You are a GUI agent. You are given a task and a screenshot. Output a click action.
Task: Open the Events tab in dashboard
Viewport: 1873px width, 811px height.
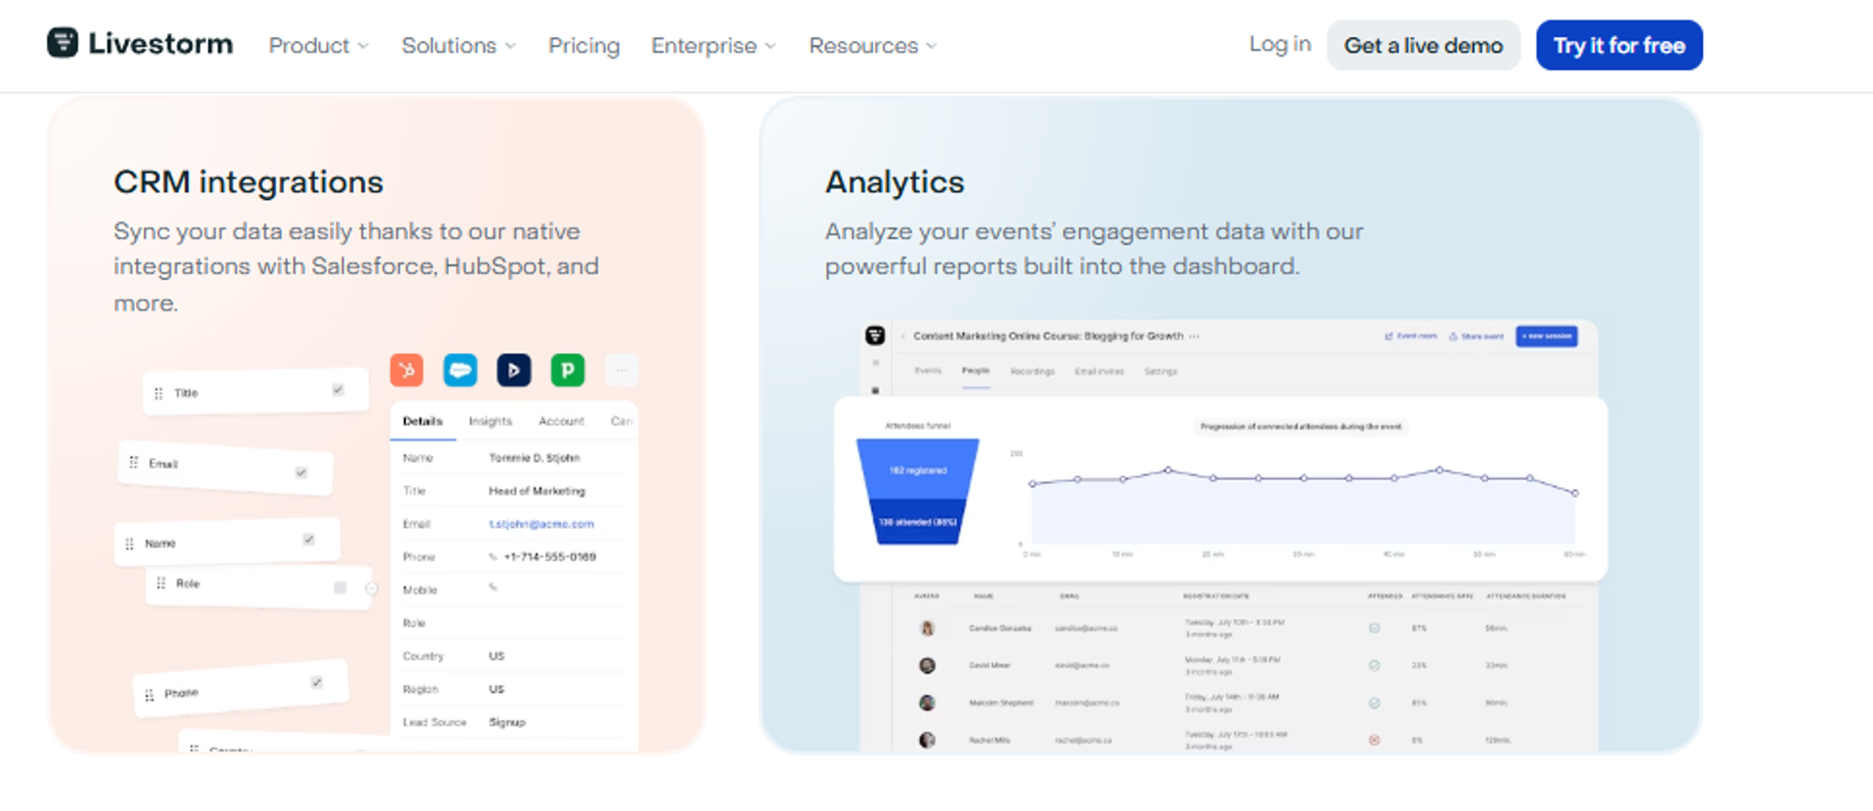click(928, 371)
